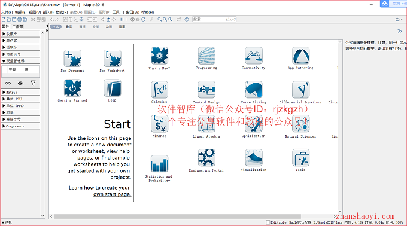Click the worksheet vertical scrollbar down arrow
The image size is (407, 226).
pos(340,212)
